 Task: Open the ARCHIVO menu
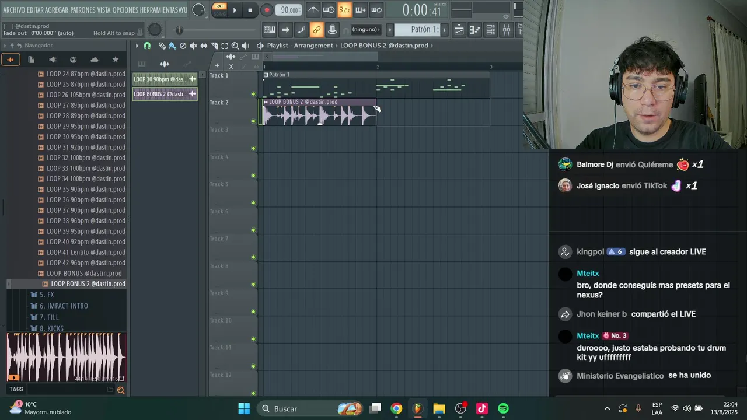tap(13, 10)
